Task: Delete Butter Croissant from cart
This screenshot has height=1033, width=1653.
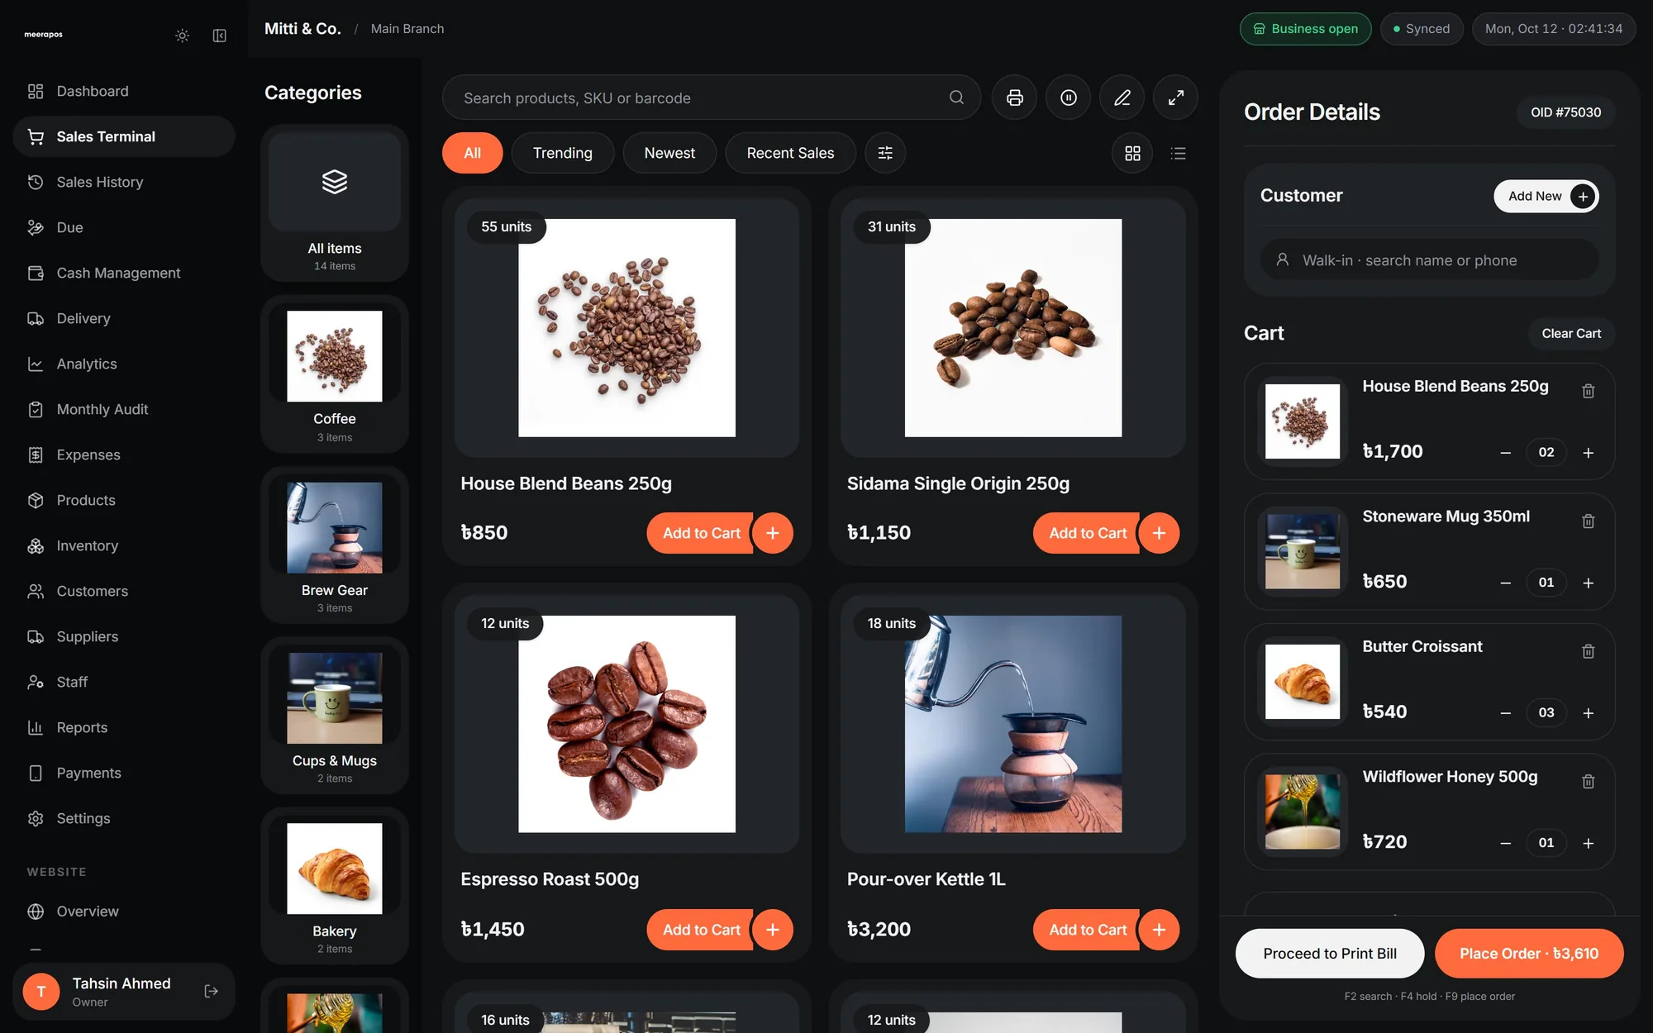Action: (1589, 651)
